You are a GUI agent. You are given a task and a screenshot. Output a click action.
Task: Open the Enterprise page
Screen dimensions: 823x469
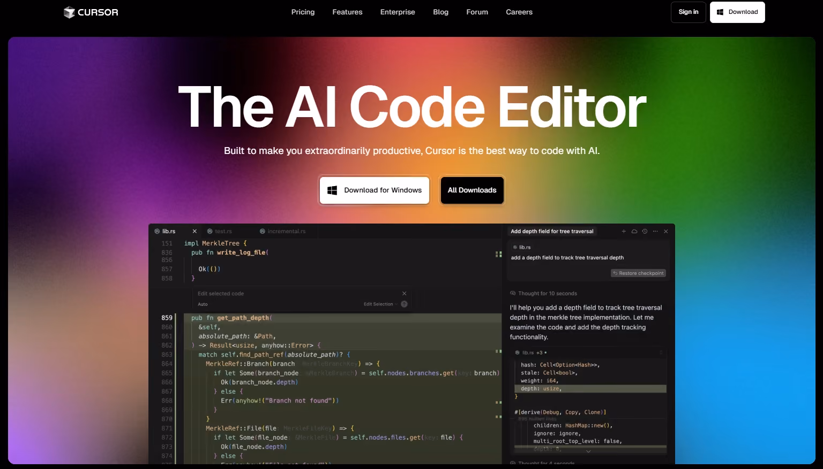398,12
